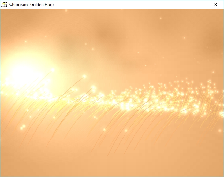Minimize the Golden Harp window
224x177 pixels.
[184, 5]
